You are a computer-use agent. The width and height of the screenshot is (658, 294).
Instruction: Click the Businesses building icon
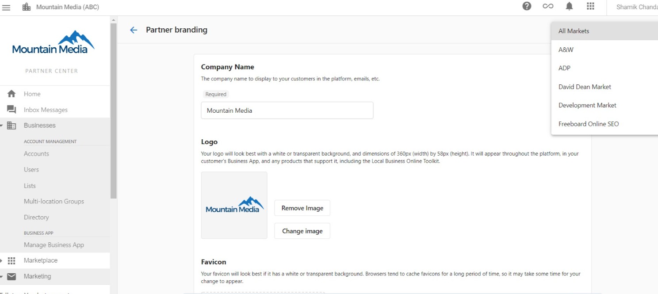tap(11, 126)
